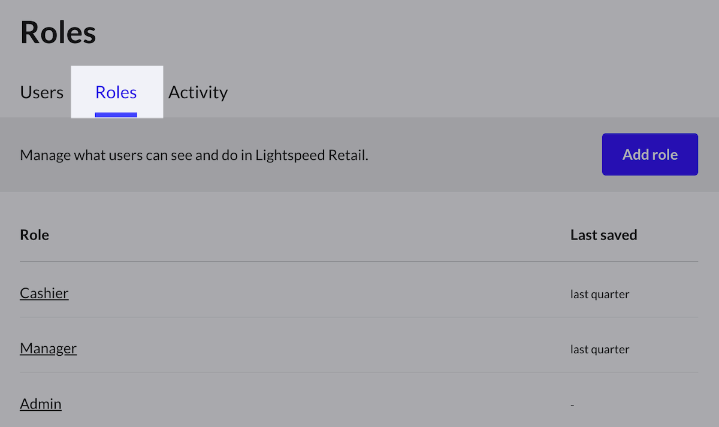This screenshot has width=719, height=427.
Task: Open the Manager role link
Action: coord(48,348)
